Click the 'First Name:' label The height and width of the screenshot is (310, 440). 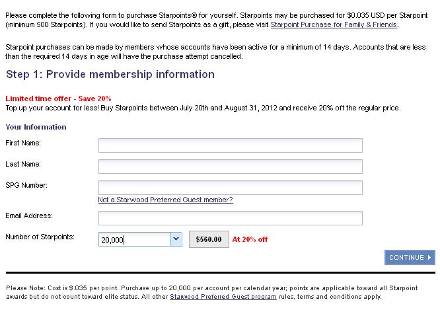[23, 143]
